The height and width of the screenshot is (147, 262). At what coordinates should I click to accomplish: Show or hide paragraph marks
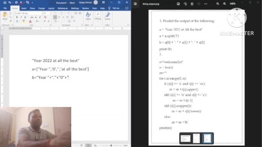pyautogui.click(x=74, y=21)
